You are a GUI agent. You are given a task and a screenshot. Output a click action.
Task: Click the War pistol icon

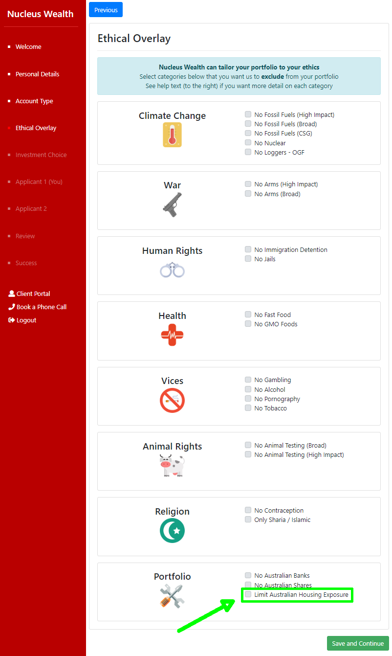(x=172, y=204)
